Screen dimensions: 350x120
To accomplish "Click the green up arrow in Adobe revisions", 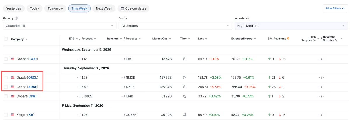I will pyautogui.click(x=269, y=87).
